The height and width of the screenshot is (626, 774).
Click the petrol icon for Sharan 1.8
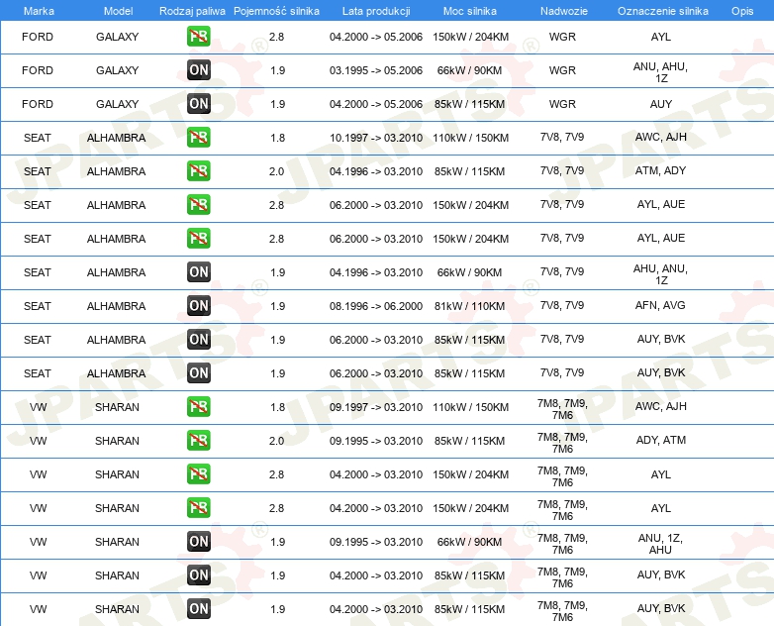(198, 407)
